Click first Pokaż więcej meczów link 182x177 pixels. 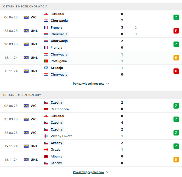[88, 84]
